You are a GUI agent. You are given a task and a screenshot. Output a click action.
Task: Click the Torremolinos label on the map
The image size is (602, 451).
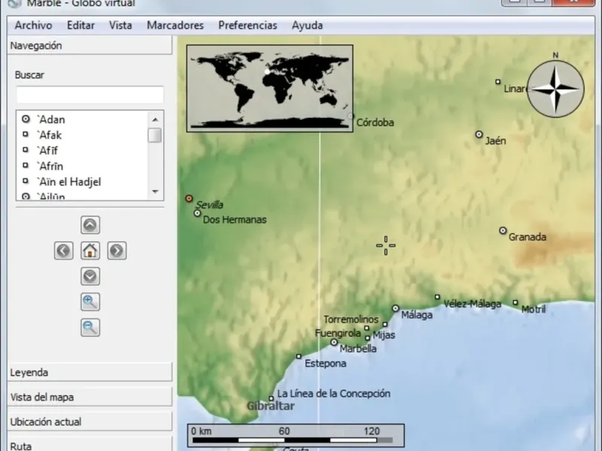click(x=351, y=319)
